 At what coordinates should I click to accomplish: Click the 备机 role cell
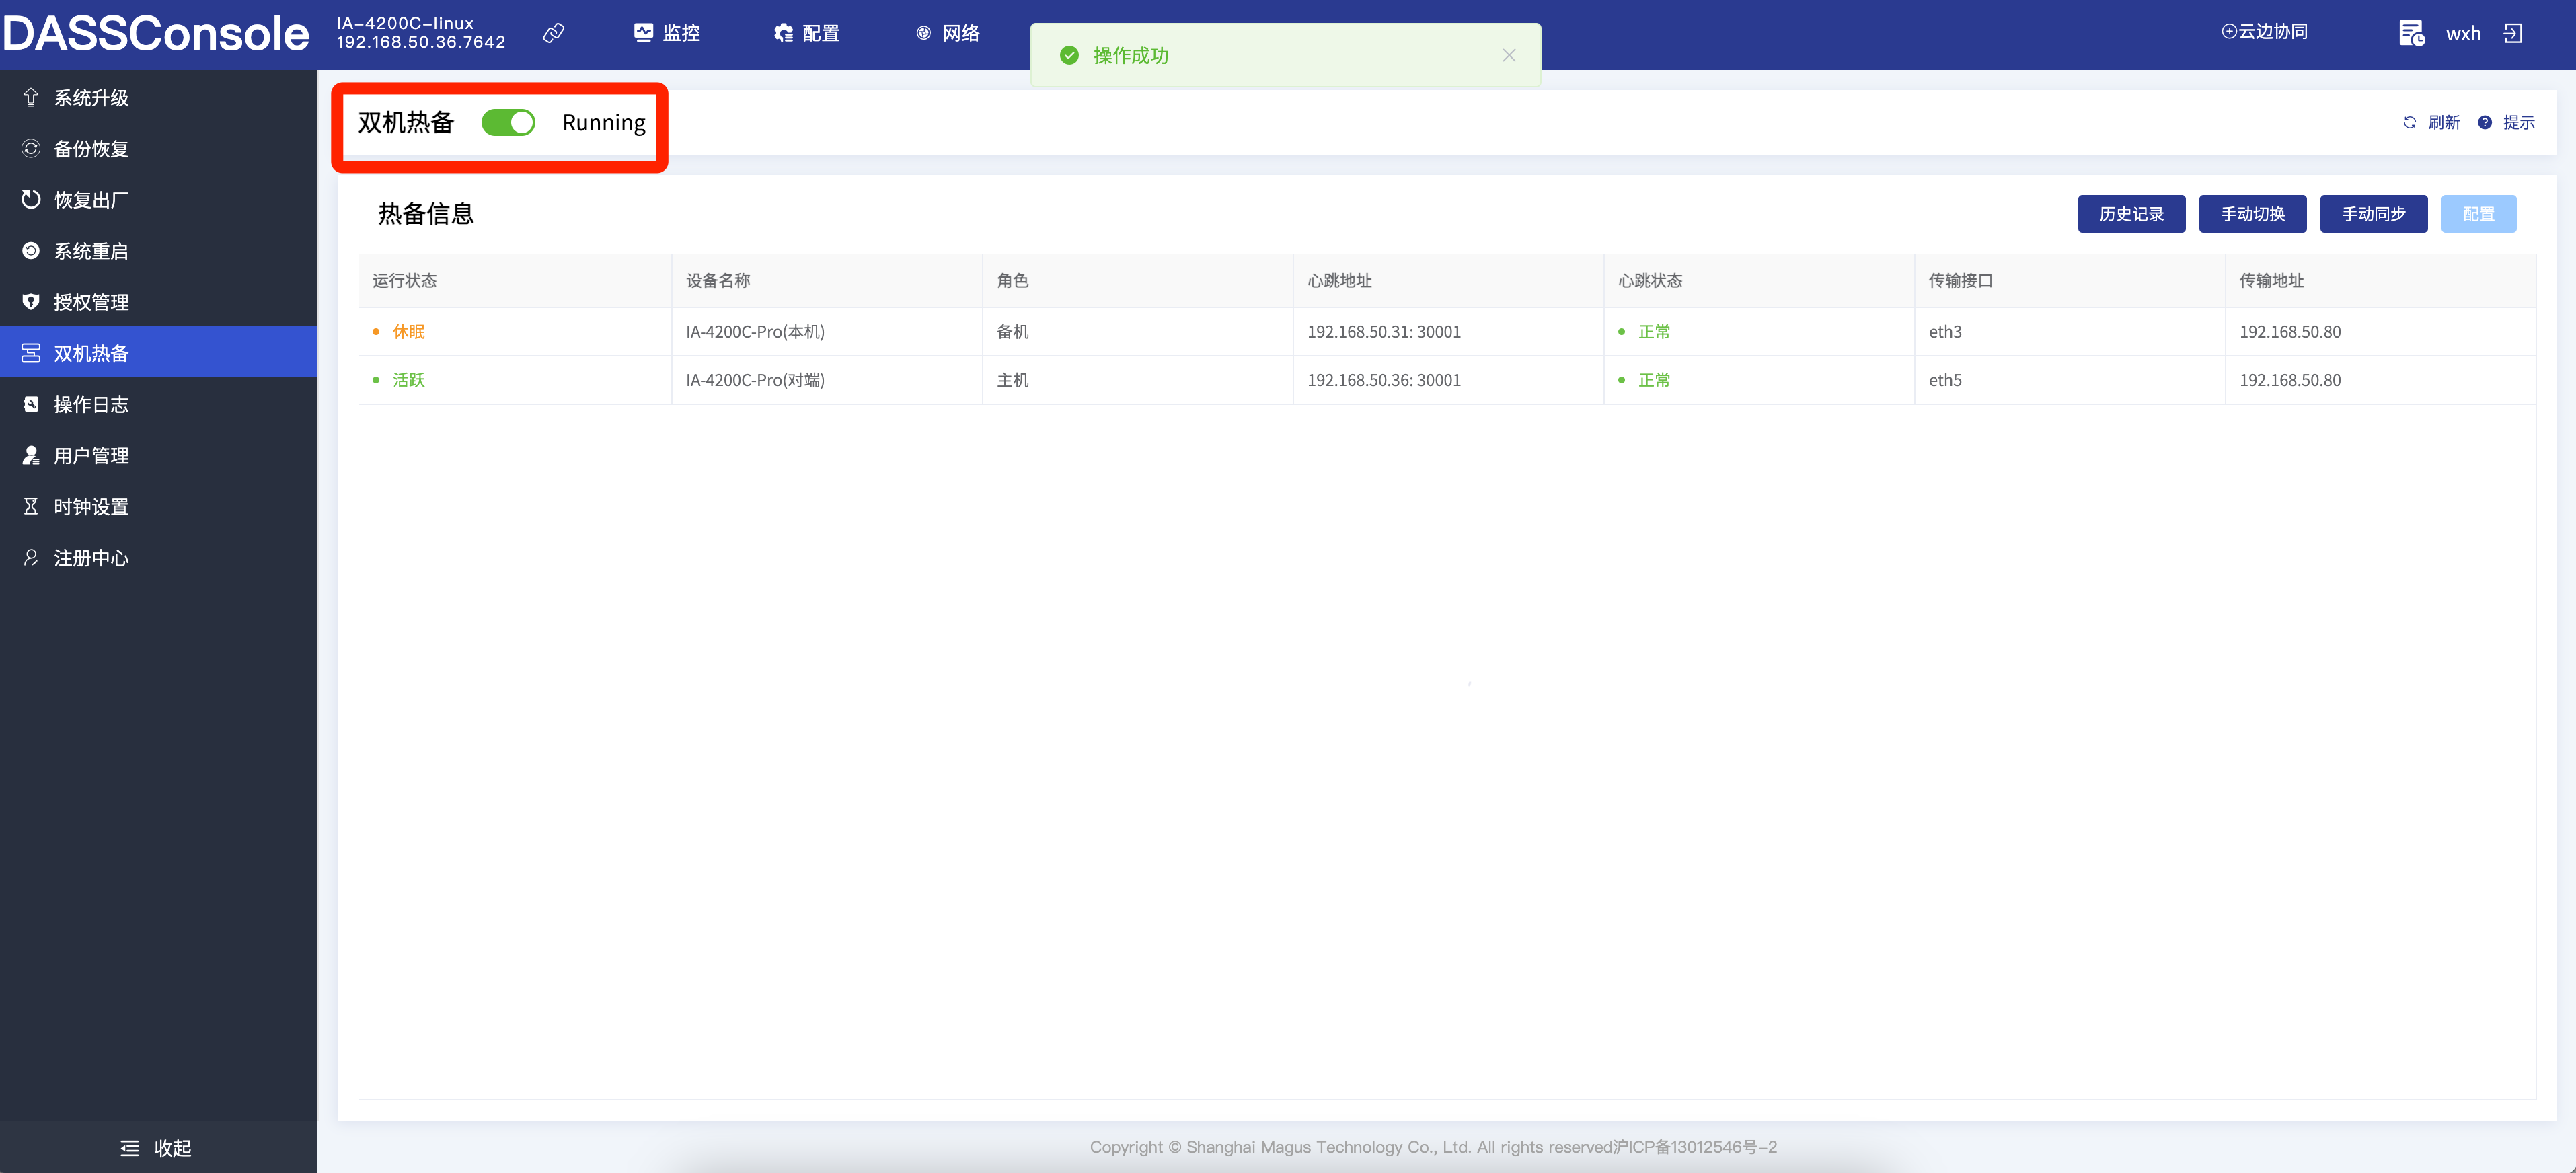click(x=1137, y=331)
